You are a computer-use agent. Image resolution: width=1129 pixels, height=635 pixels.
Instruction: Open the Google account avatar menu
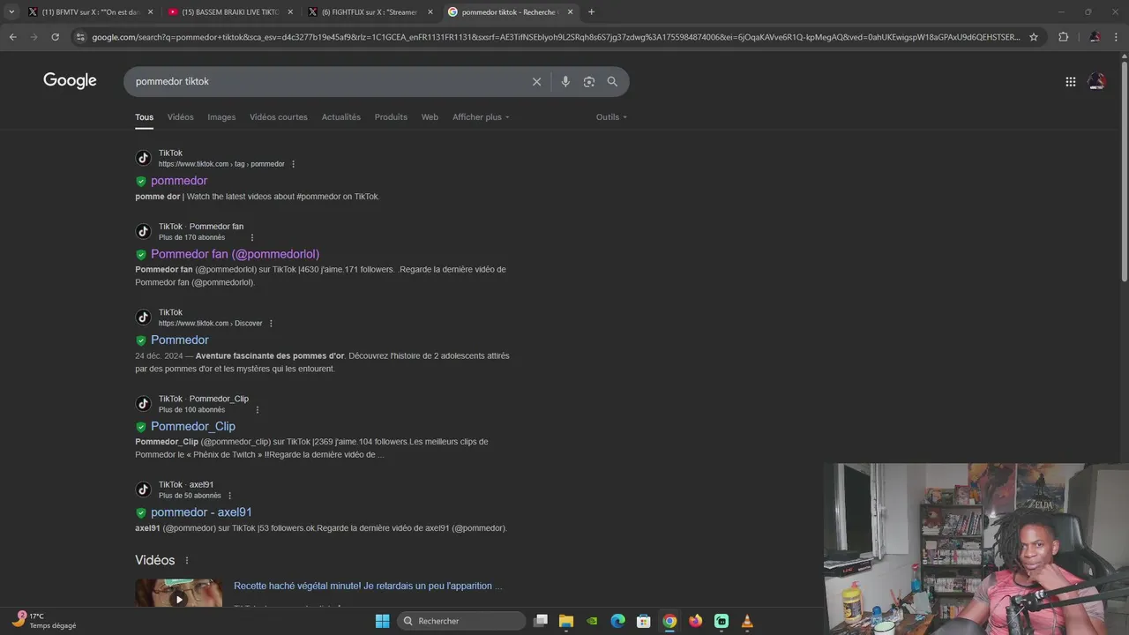(x=1096, y=81)
